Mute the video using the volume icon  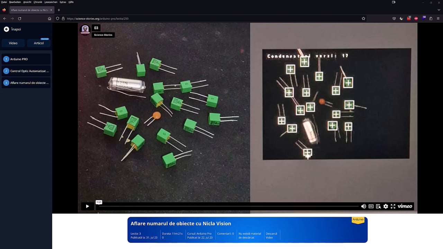363,206
